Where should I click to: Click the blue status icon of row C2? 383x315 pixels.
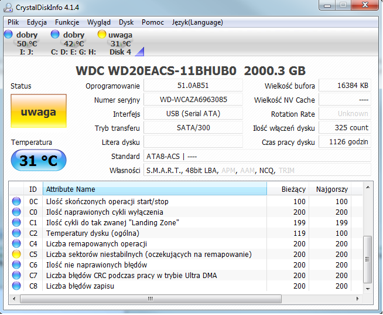[x=16, y=233]
